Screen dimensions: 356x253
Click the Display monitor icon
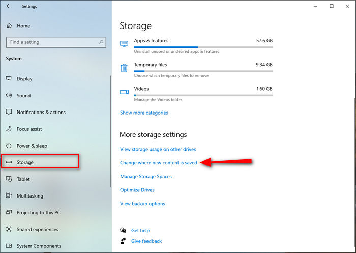(x=9, y=78)
